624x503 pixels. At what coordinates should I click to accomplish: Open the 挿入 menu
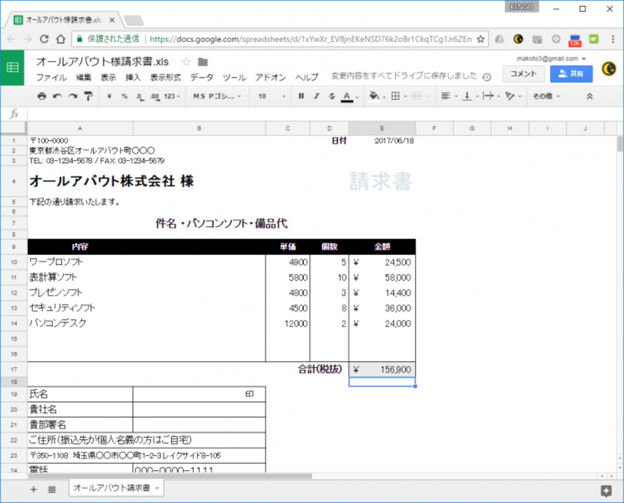[133, 77]
